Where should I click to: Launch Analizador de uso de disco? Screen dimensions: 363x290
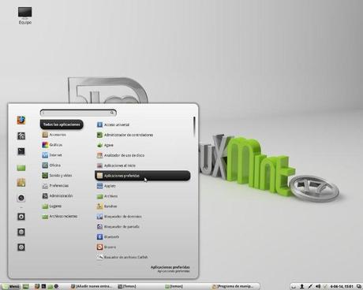(121, 155)
